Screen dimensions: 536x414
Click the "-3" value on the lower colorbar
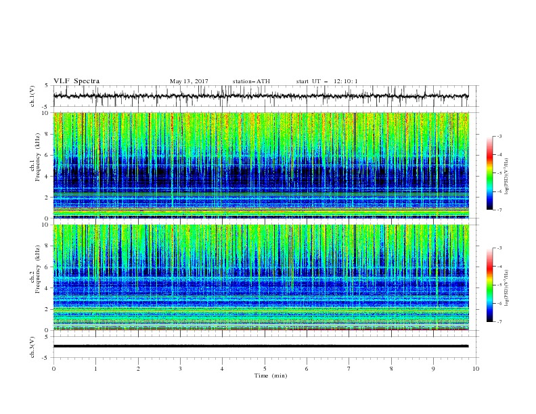click(499, 248)
